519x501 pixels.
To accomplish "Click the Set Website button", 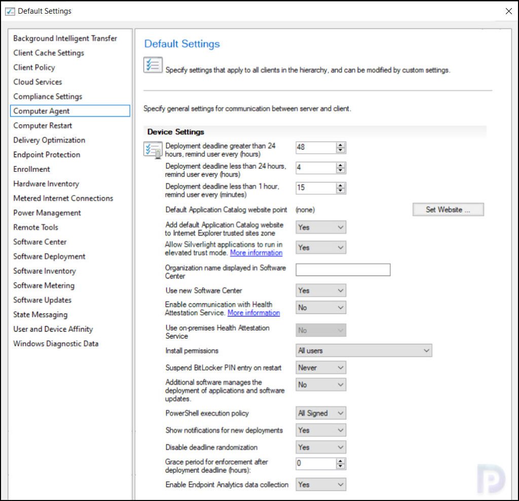I will (448, 209).
